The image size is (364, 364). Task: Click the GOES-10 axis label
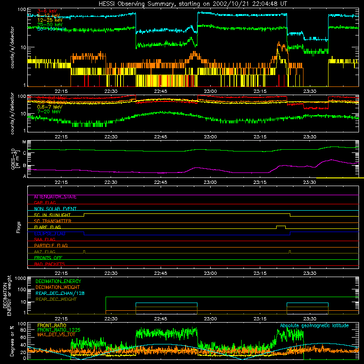tap(15, 159)
